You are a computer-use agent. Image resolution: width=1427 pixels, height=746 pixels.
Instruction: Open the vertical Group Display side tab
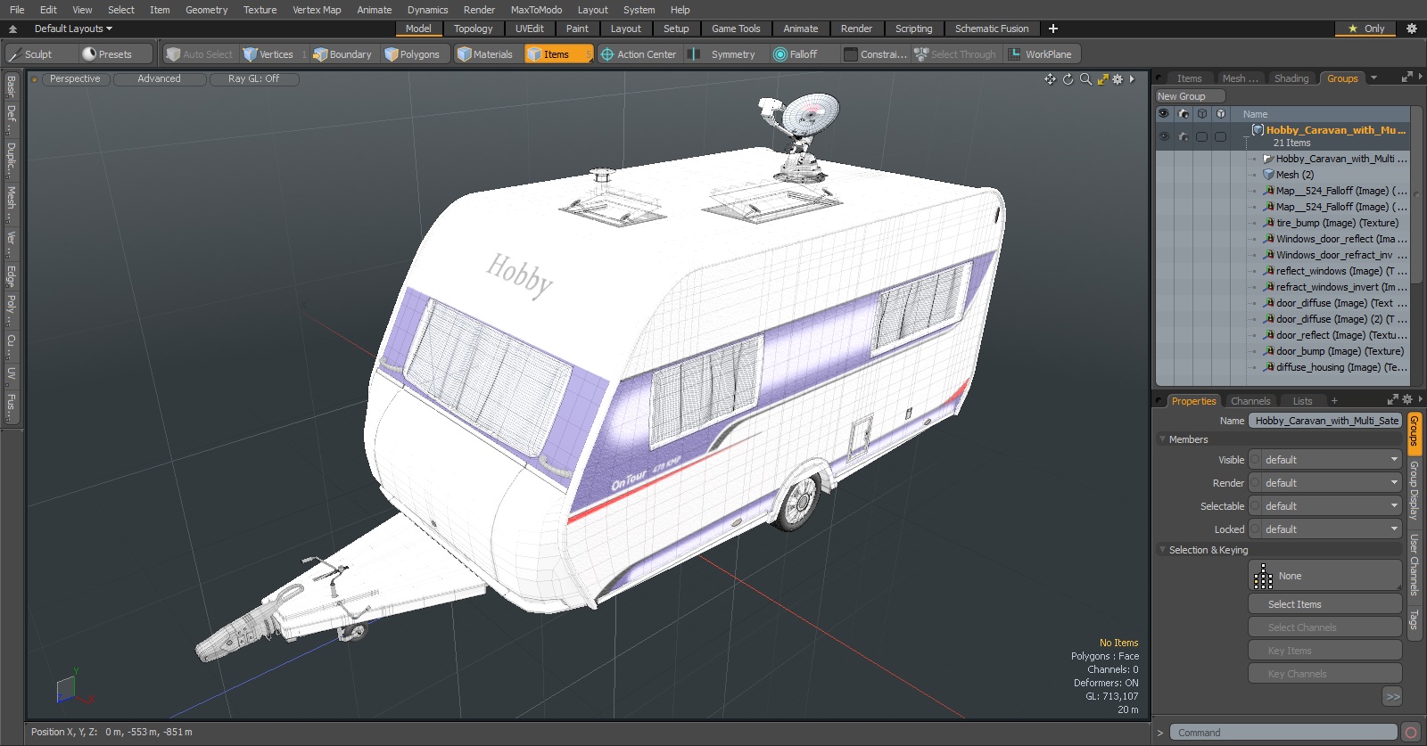pos(1415,491)
